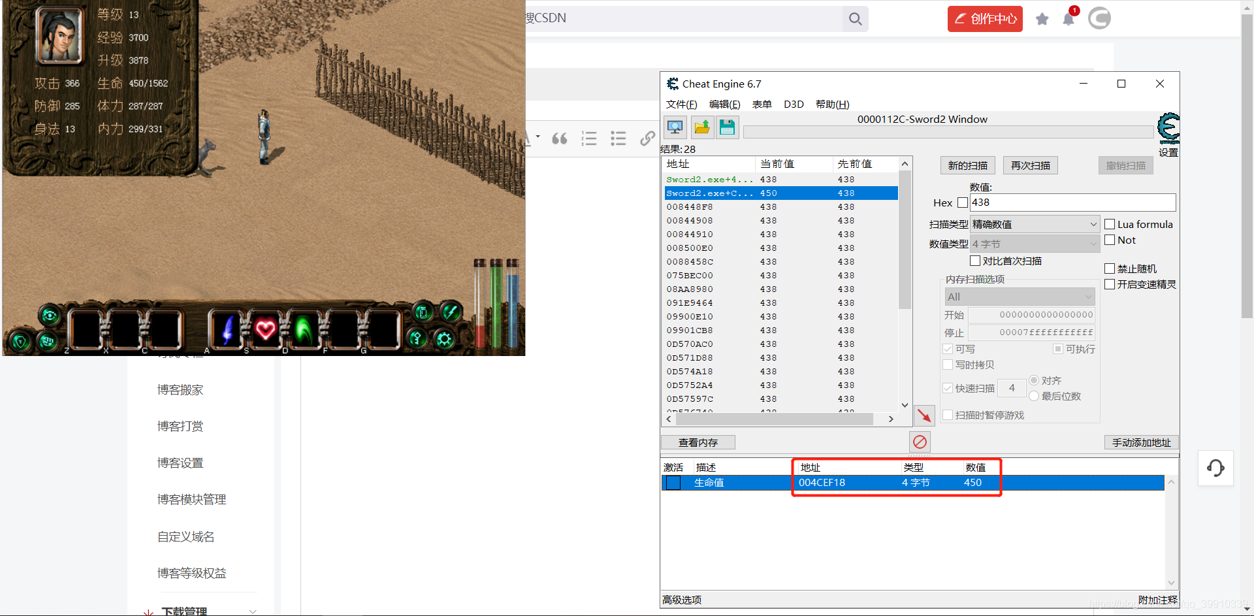Enable the Not checkbox
The width and height of the screenshot is (1254, 616).
click(1110, 240)
